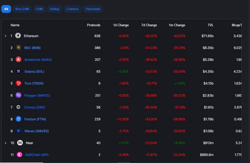The image size is (250, 163).
Task: Click the blue Fantom logo icon
Action: point(19,119)
